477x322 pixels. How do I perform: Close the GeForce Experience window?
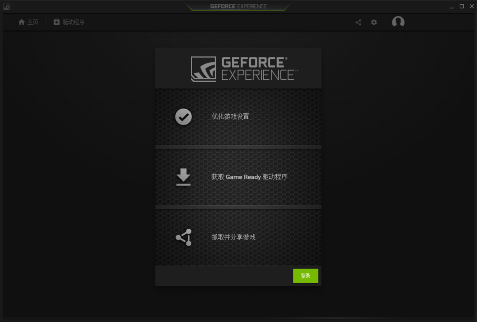click(x=472, y=6)
